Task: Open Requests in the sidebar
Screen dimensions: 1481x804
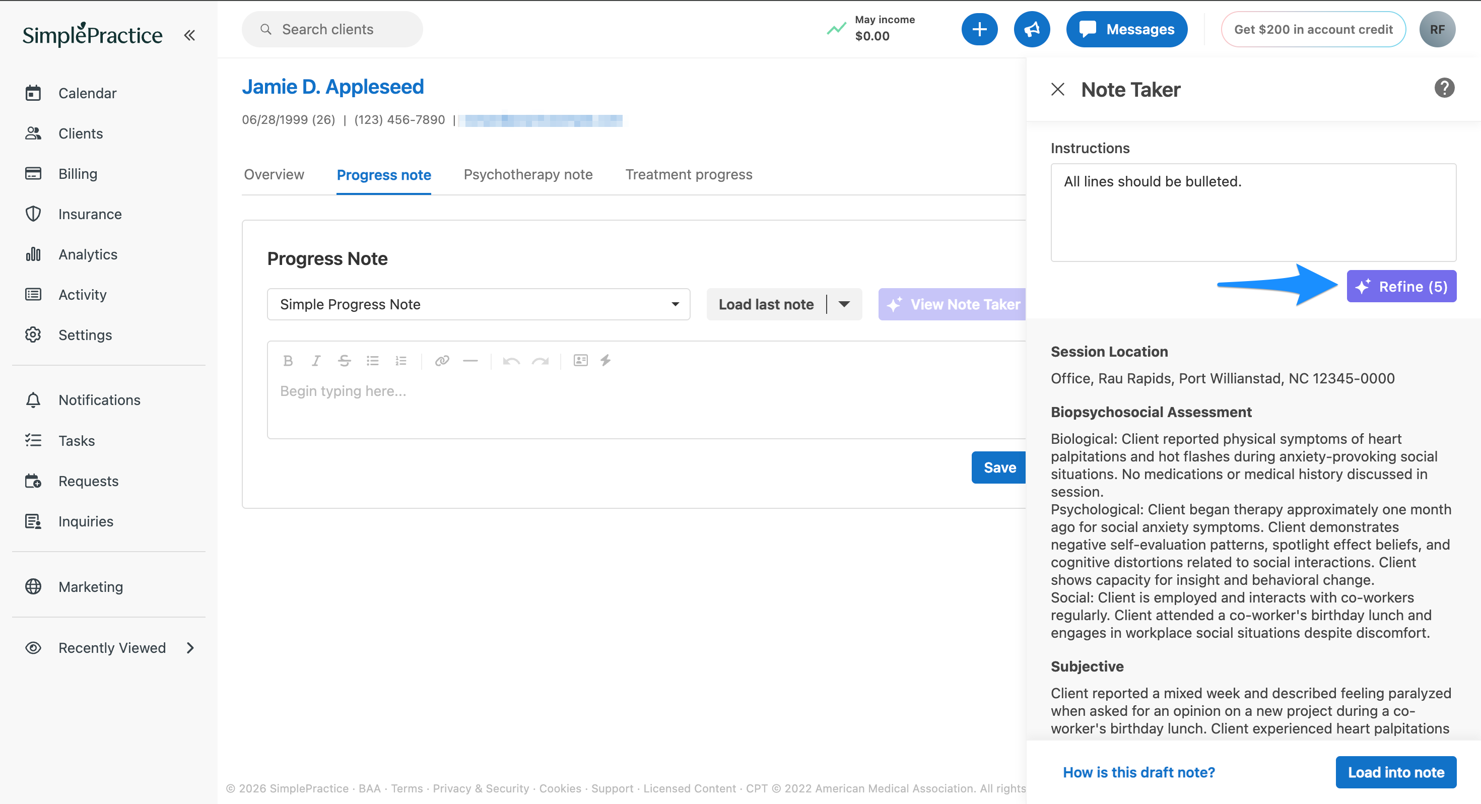Action: coord(88,481)
